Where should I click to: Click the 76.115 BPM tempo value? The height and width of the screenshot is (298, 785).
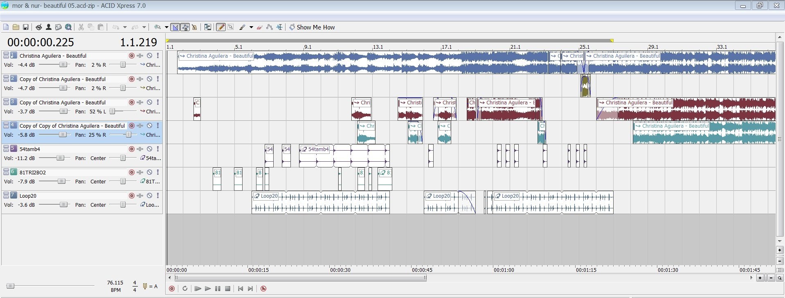[x=115, y=283]
